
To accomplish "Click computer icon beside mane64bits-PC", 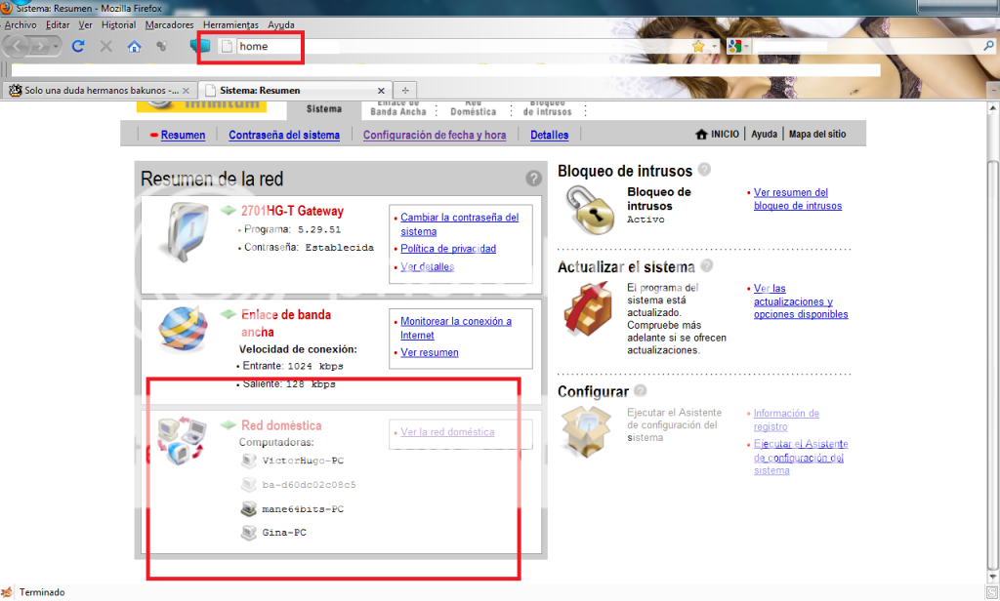I will (249, 508).
